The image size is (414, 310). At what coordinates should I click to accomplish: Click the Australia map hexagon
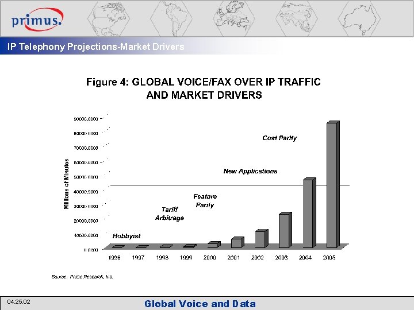point(359,19)
